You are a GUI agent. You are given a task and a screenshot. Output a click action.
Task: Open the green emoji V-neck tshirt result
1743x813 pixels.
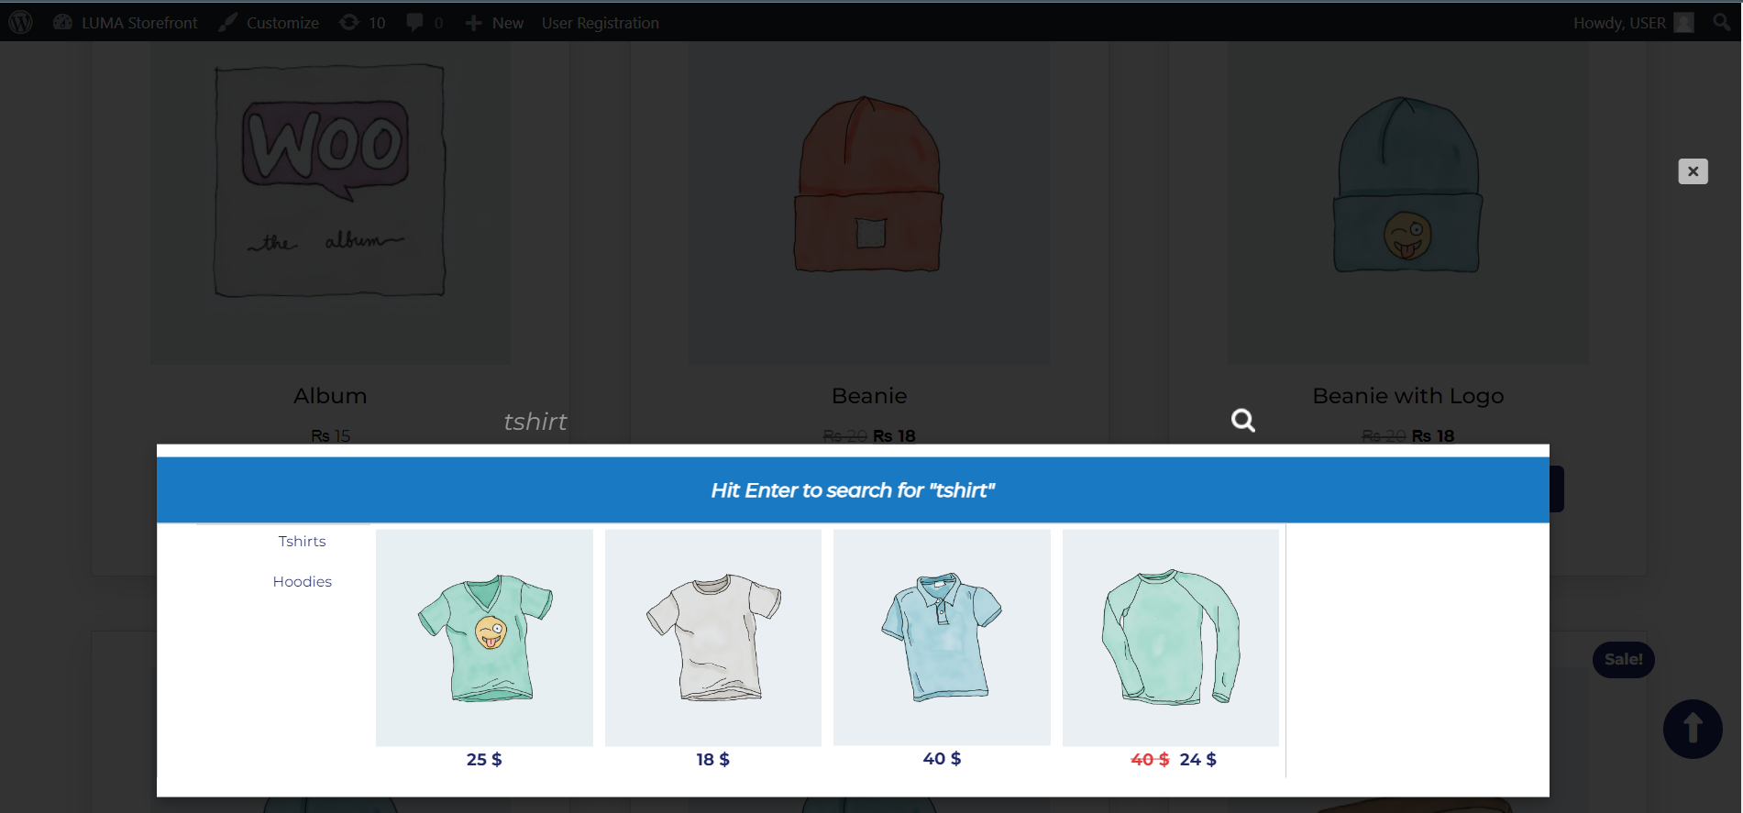(484, 638)
